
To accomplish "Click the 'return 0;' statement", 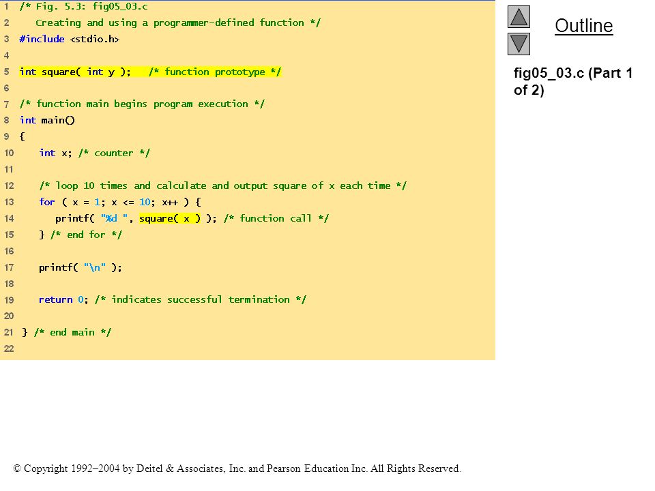I will (x=63, y=300).
